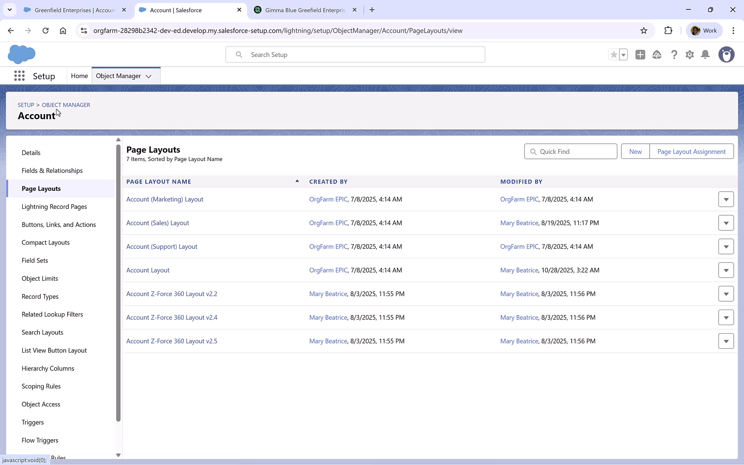Open the Object Manager tab dropdown chevron

(149, 76)
